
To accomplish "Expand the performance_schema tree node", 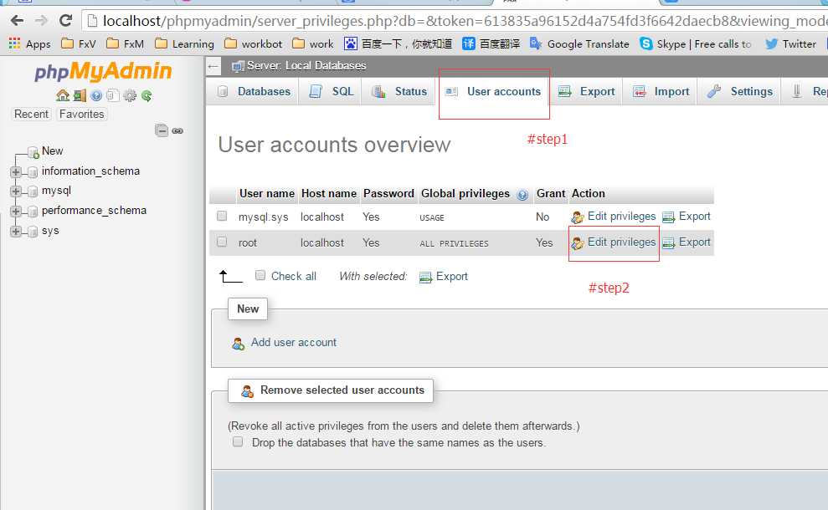I will [16, 212].
